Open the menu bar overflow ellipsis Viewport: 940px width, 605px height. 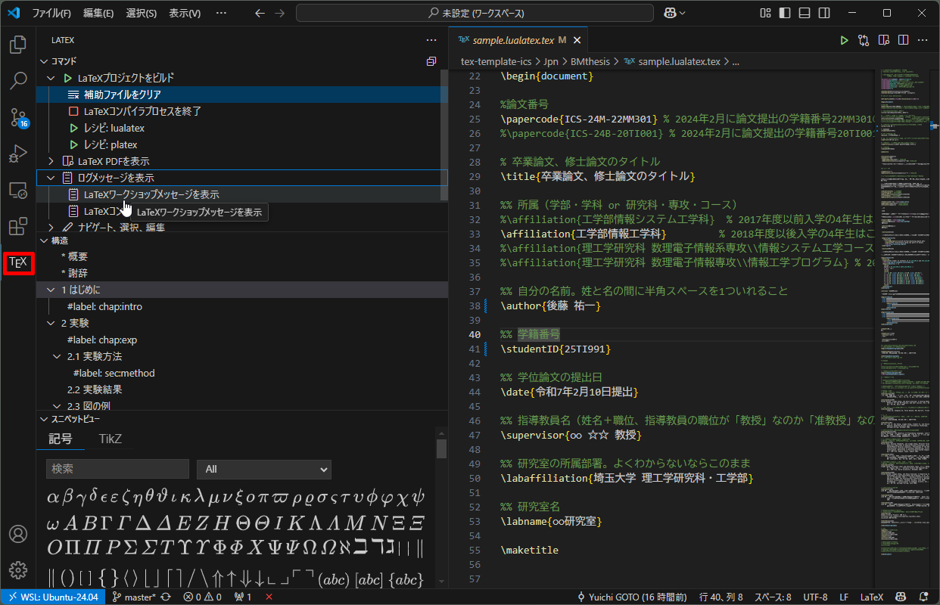[x=221, y=13]
